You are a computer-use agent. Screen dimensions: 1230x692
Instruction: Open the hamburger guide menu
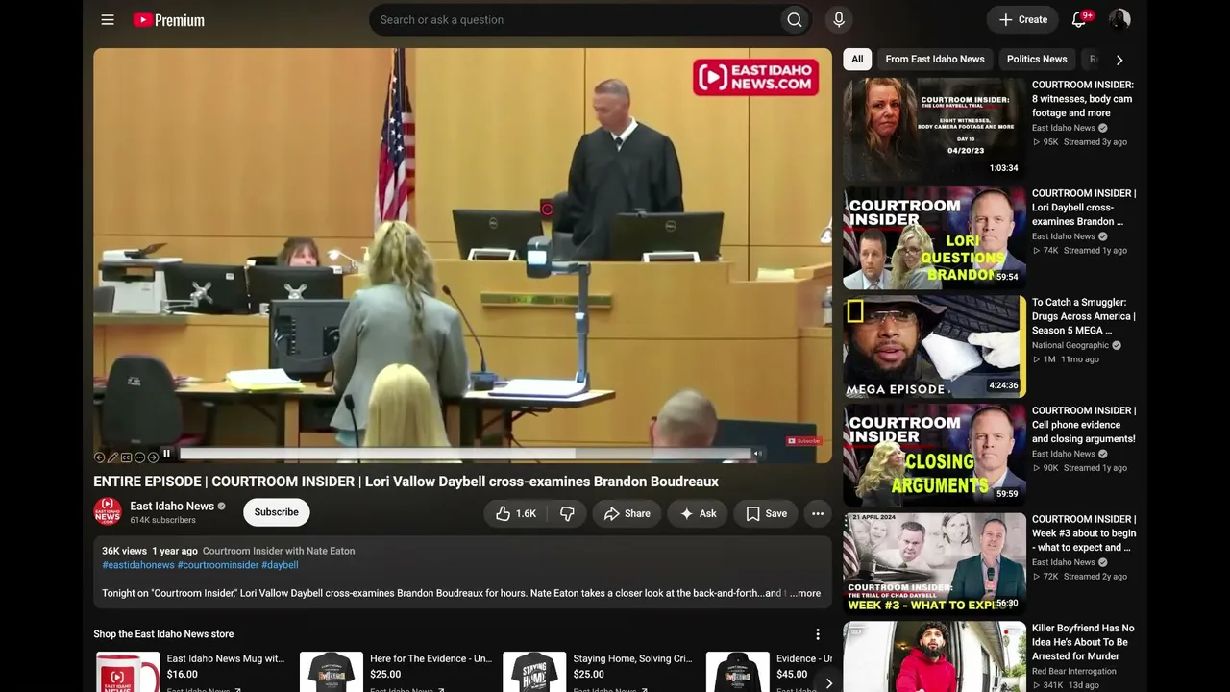[108, 19]
